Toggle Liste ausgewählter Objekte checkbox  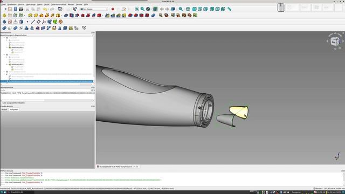click(2, 103)
